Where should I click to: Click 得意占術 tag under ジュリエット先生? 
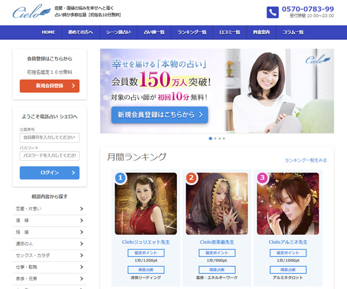(x=146, y=270)
